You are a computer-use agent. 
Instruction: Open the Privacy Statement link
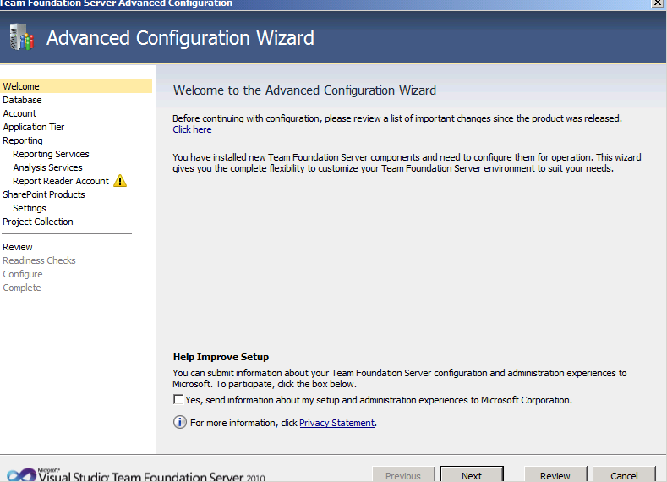(337, 423)
